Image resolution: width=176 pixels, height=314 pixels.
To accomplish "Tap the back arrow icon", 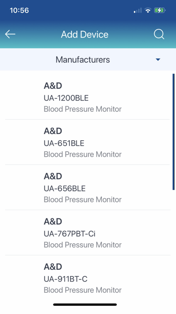I will [10, 34].
